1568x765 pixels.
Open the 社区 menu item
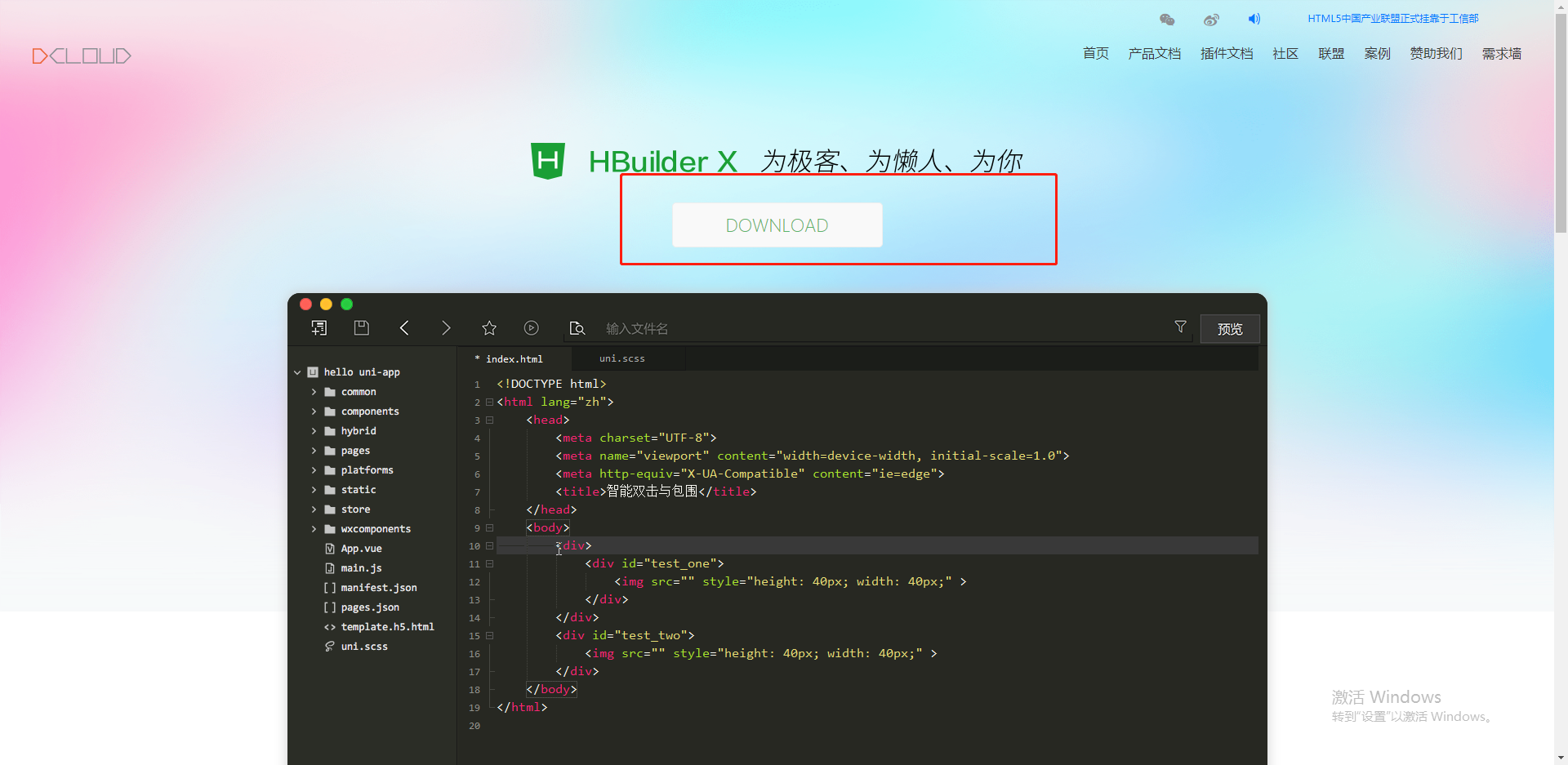(1285, 53)
